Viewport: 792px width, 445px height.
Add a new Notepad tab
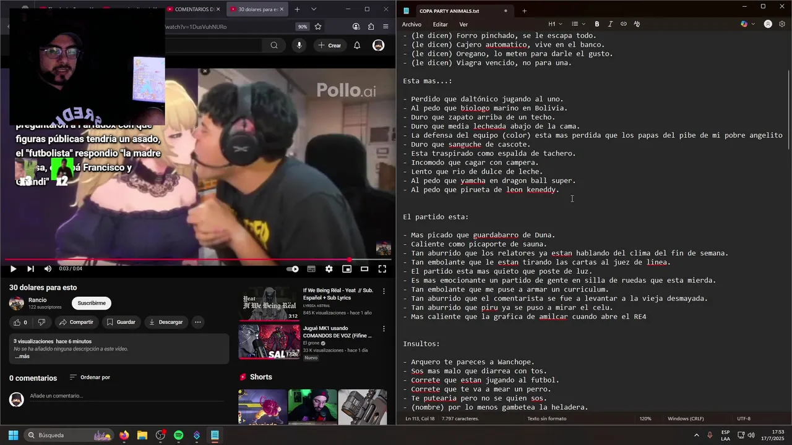click(x=524, y=11)
